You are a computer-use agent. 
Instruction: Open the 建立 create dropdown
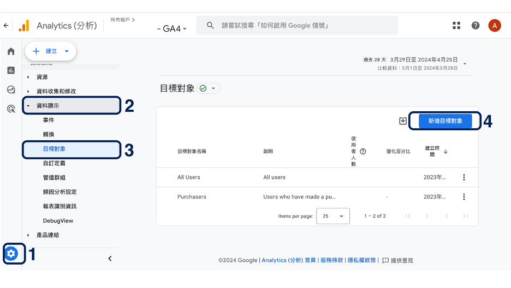[51, 51]
